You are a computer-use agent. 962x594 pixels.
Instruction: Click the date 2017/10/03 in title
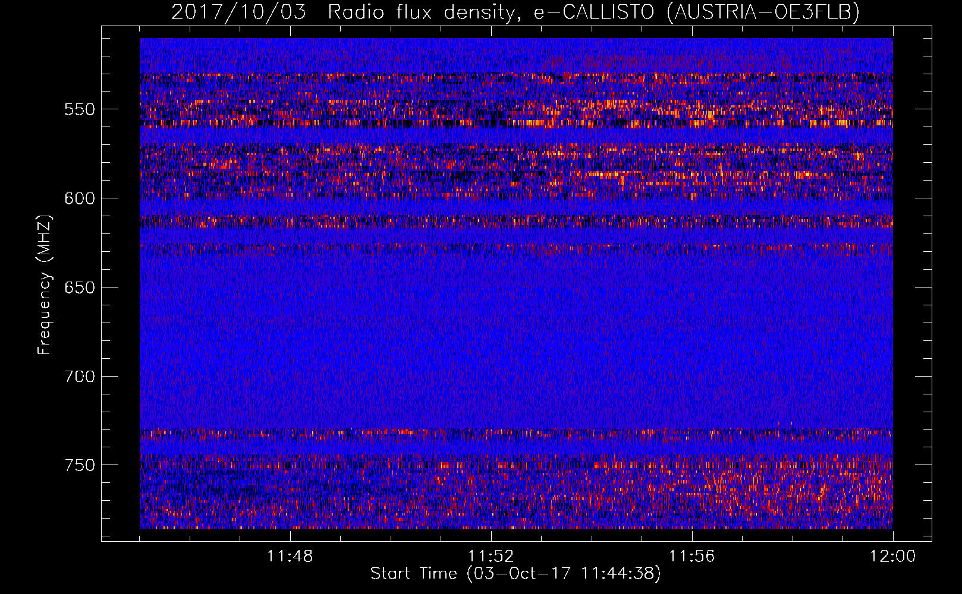pyautogui.click(x=238, y=12)
